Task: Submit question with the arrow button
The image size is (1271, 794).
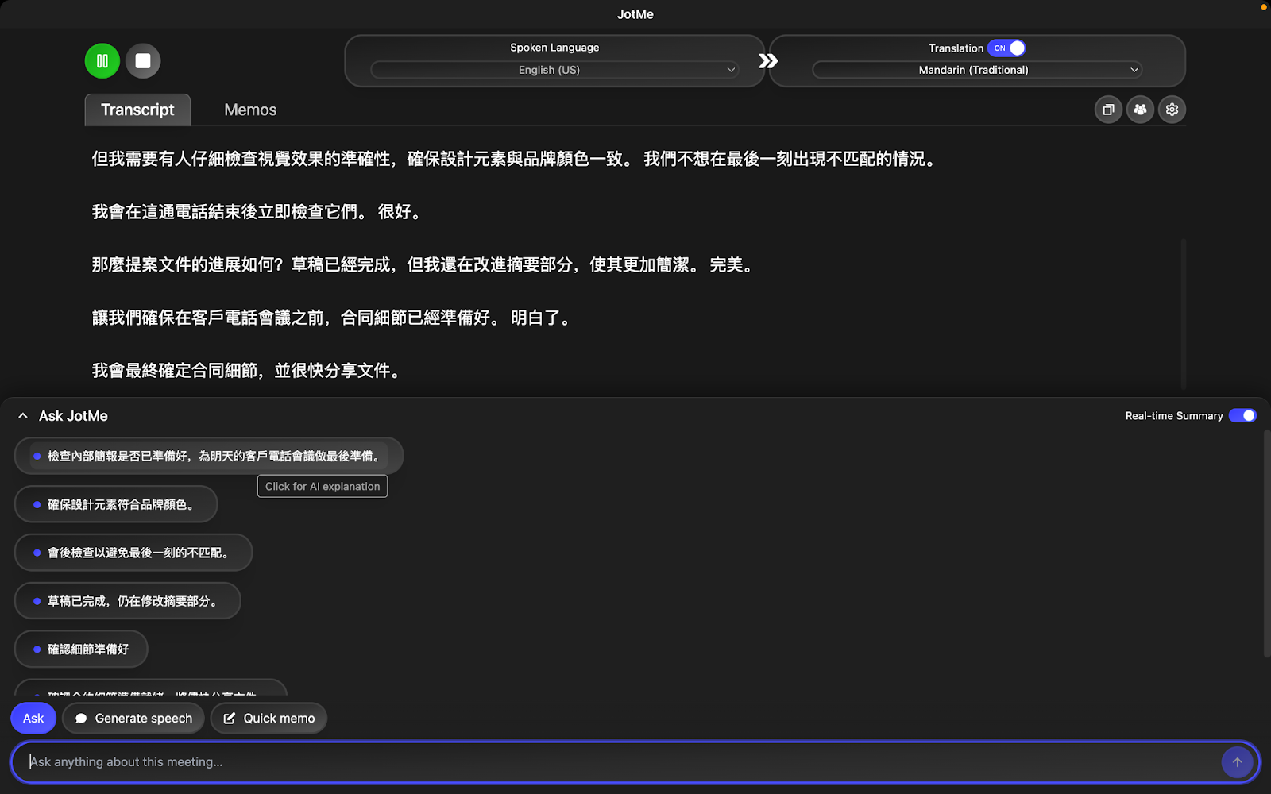Action: click(1237, 761)
